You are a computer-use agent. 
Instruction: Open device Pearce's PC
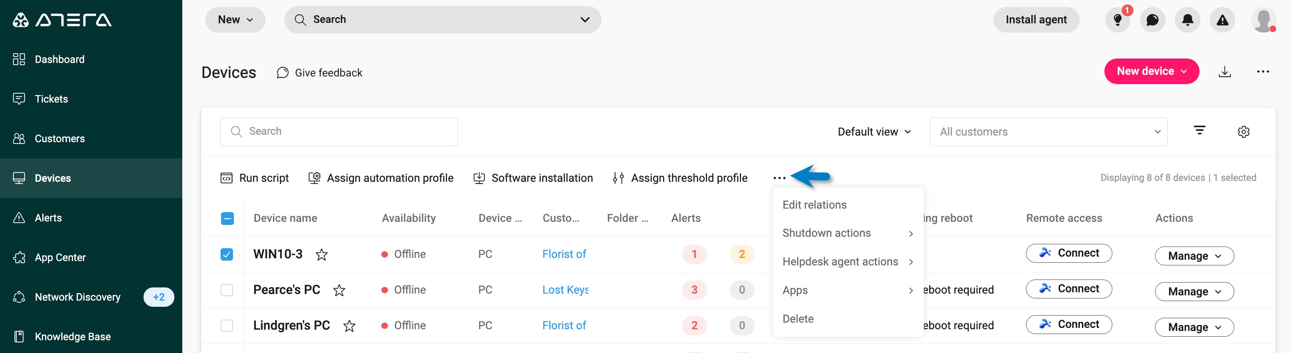286,290
